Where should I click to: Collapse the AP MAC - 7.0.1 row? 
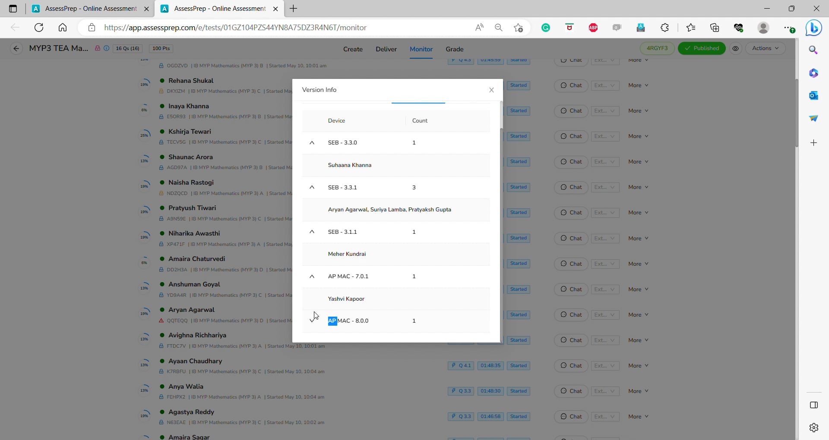[312, 277]
